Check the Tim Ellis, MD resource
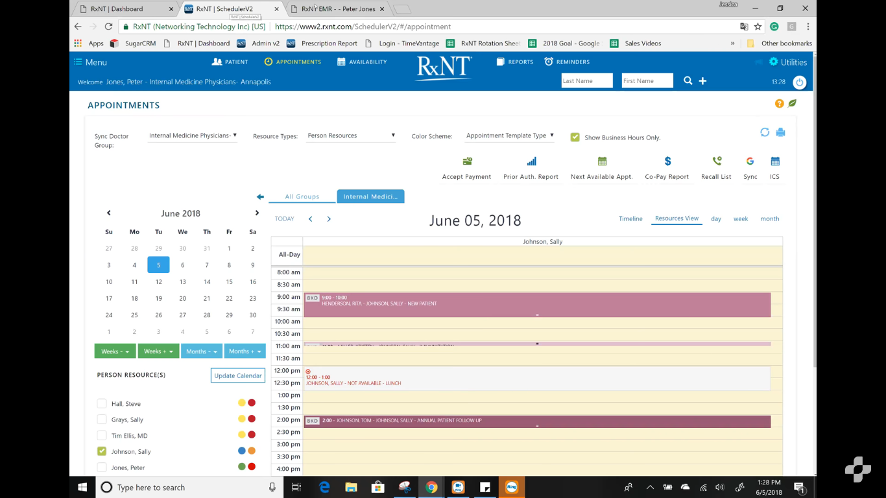The width and height of the screenshot is (886, 498). tap(102, 436)
